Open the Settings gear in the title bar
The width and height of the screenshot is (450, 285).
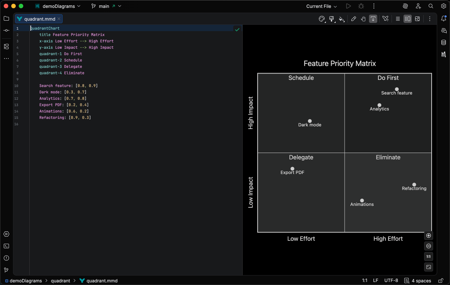point(444,6)
